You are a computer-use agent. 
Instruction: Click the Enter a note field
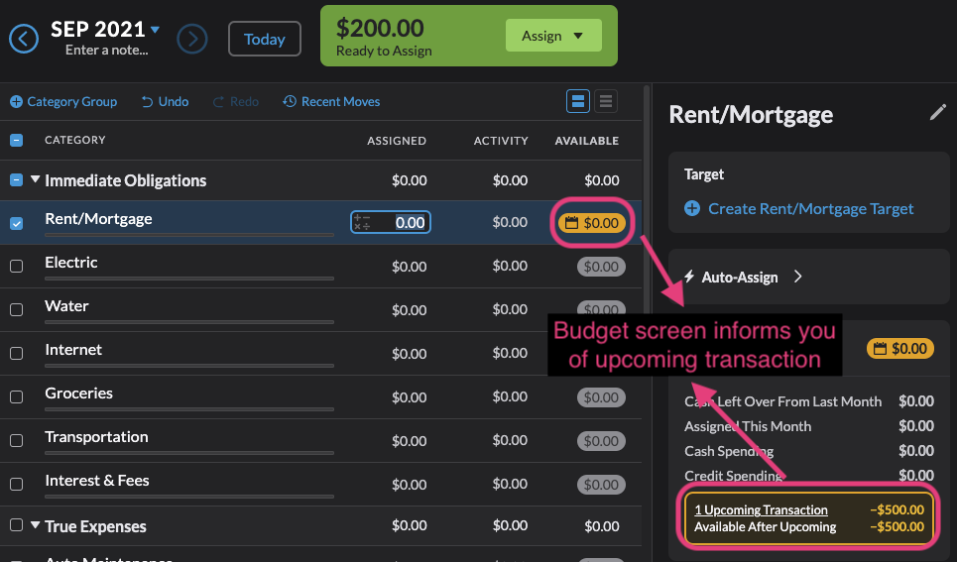107,50
